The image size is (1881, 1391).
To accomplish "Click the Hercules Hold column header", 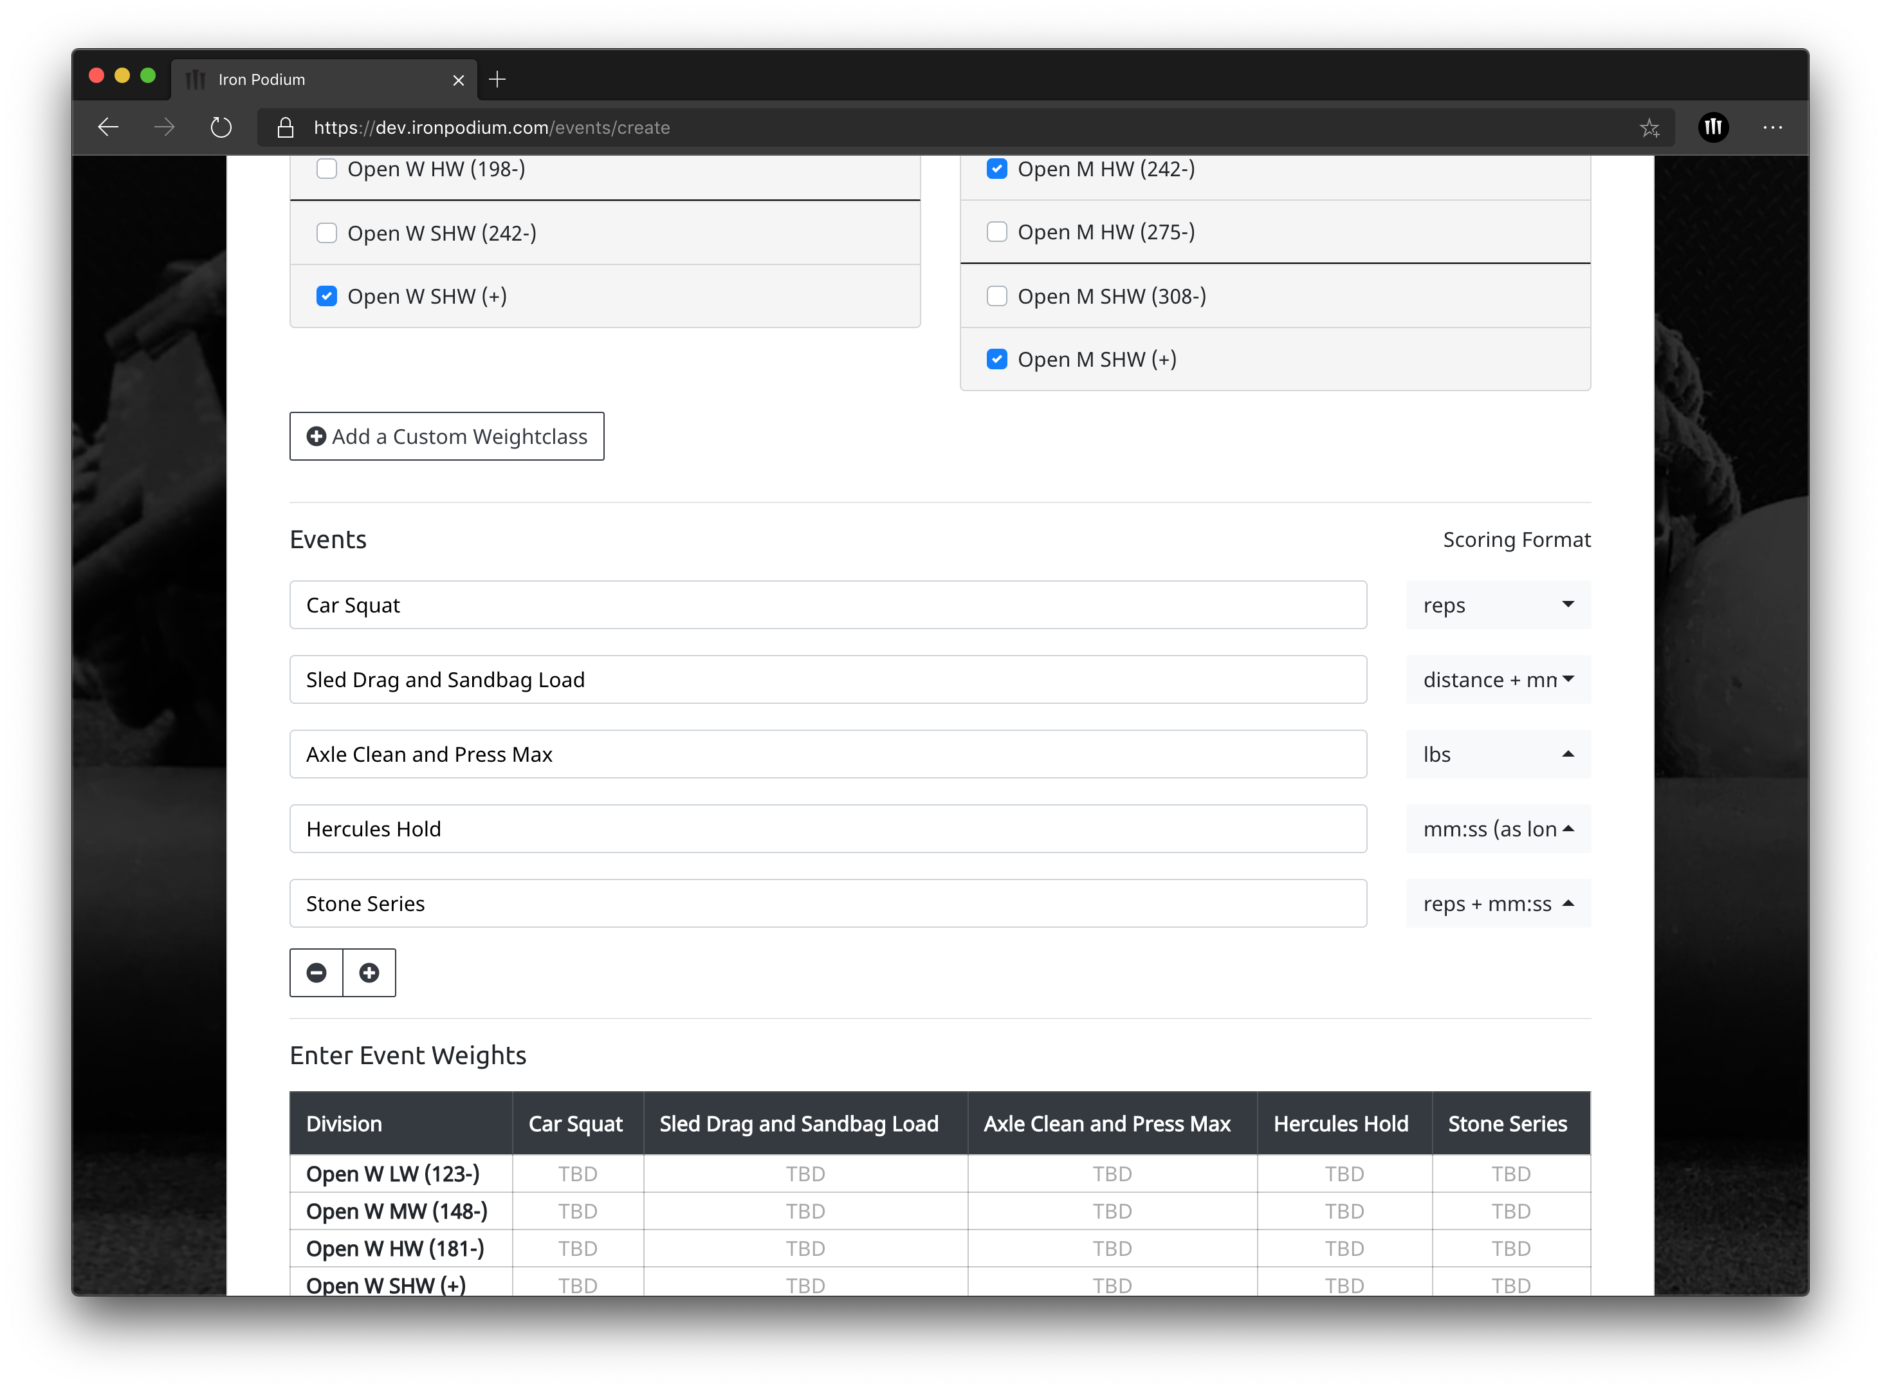I will point(1344,1123).
